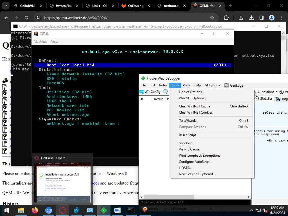This screenshot has height=216, width=288.
Task: Click the cmd window scrollbar up arrow
Action: tap(283, 33)
